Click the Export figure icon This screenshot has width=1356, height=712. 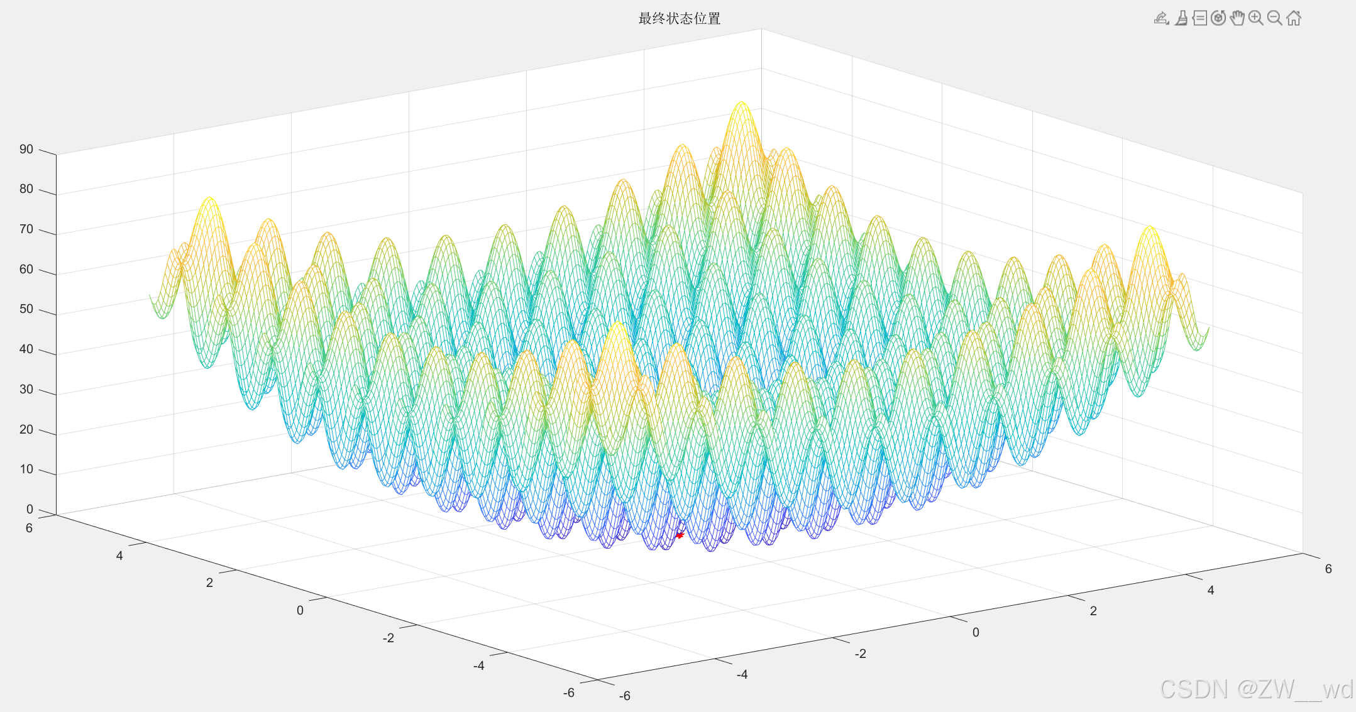coord(1160,18)
